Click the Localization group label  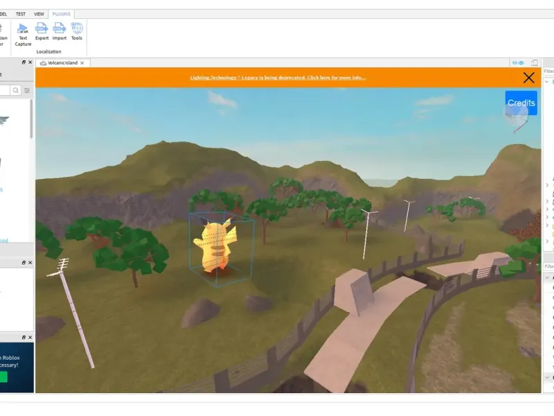pos(48,51)
